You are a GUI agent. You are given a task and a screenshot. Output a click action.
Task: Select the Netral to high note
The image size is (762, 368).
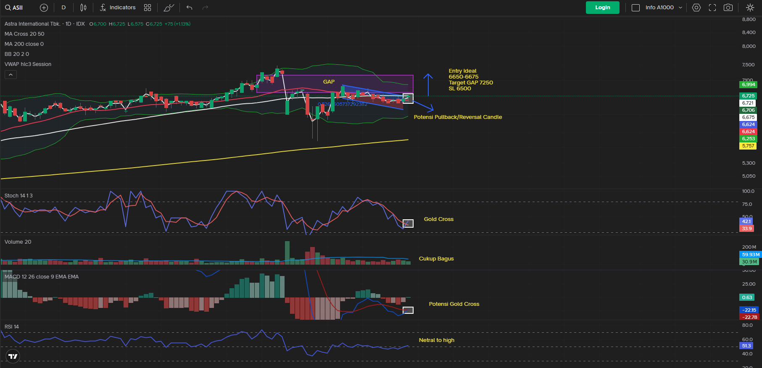pos(437,340)
